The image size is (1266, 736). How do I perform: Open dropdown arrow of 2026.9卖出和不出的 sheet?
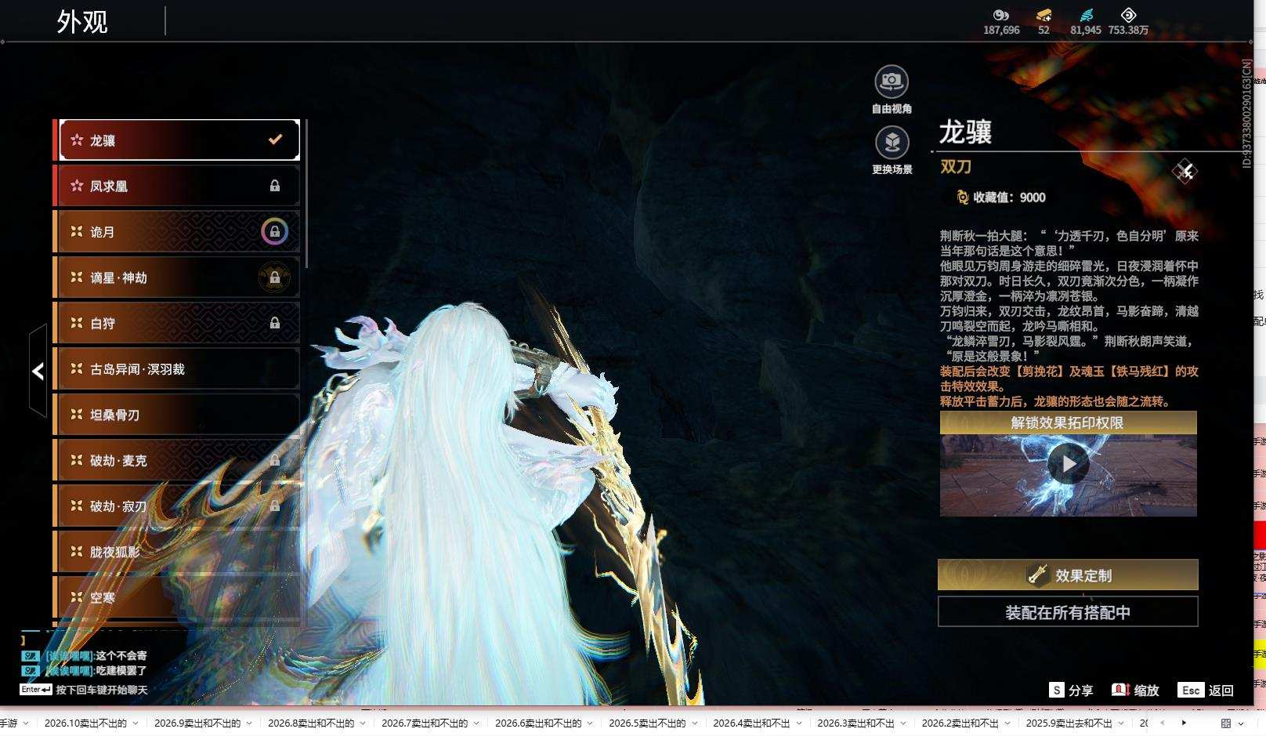point(249,723)
